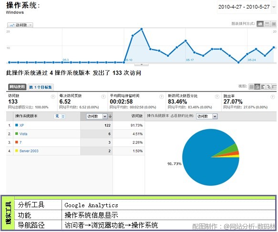This screenshot has height=232, width=278.
Task: Collapse the graph using the arrow handle
Action: (142, 64)
